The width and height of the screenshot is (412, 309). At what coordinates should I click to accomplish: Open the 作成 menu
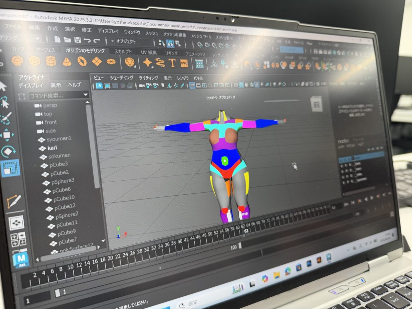tap(53, 28)
